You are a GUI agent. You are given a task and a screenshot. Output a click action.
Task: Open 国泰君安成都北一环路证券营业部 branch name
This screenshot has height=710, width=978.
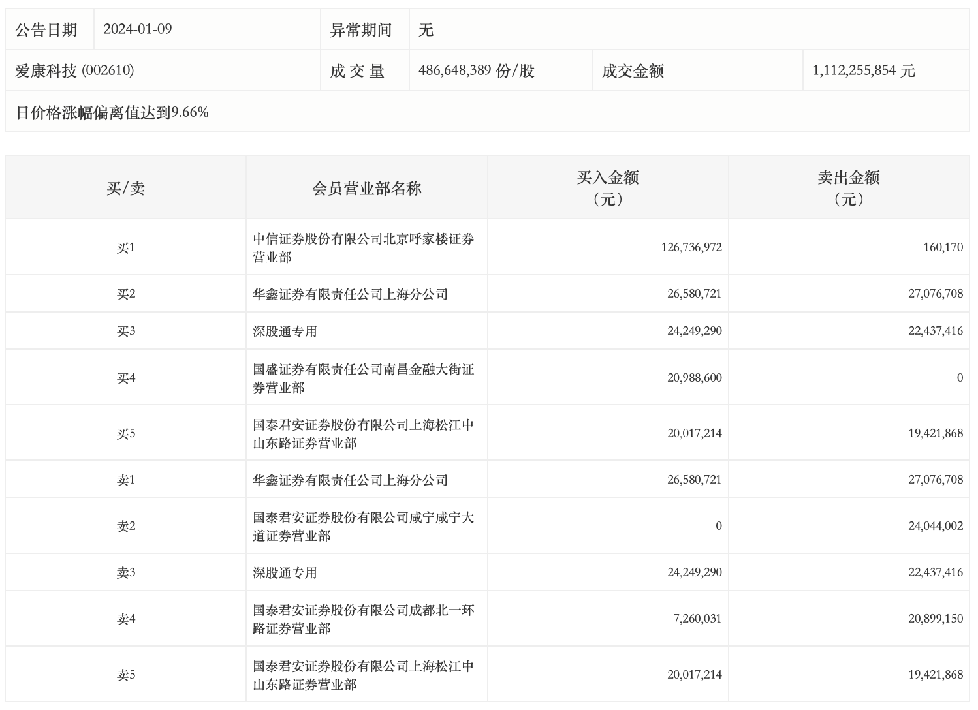point(364,619)
